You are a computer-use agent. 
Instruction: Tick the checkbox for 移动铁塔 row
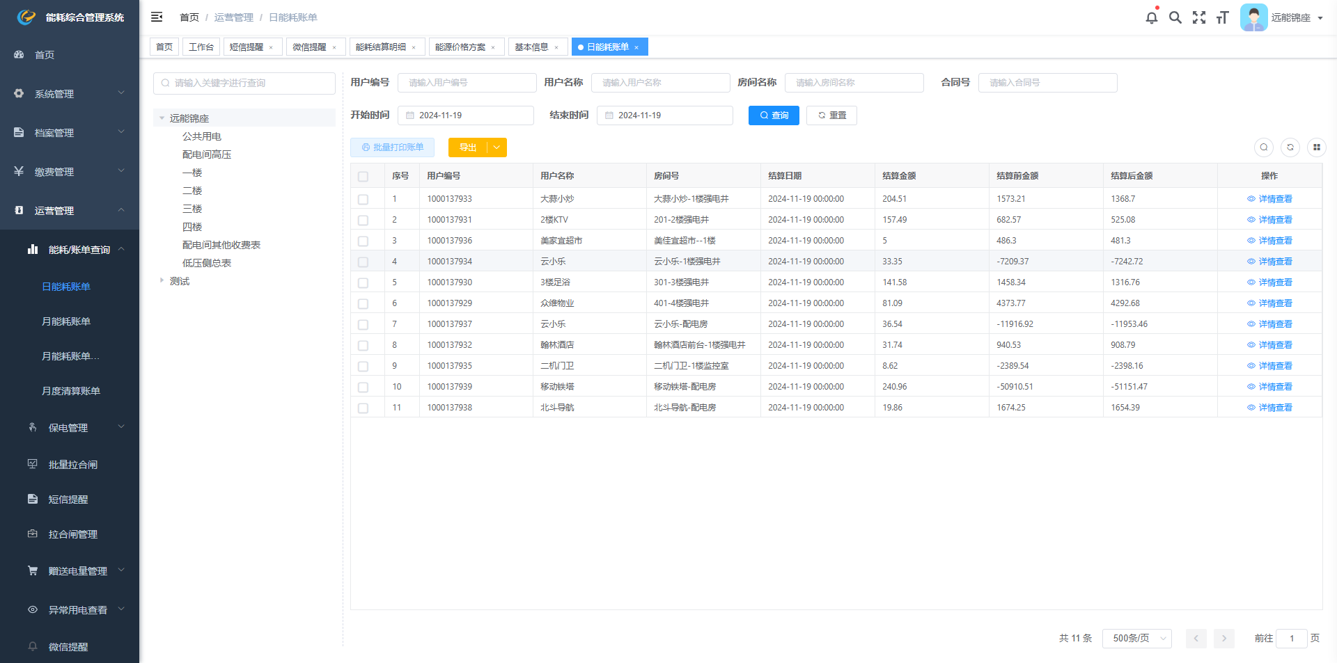coord(363,388)
